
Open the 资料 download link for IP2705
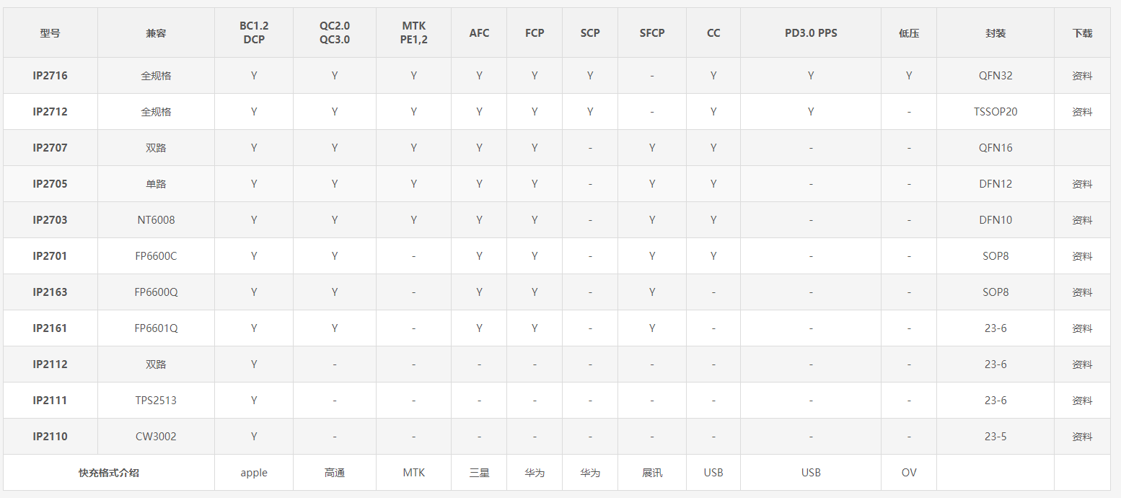(1082, 184)
